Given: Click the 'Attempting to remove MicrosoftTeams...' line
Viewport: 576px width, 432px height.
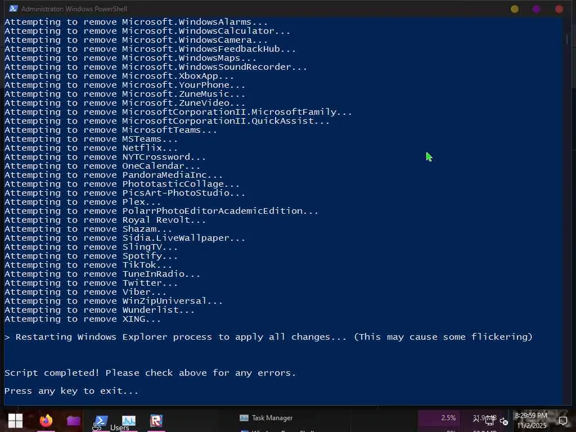Looking at the screenshot, I should 111,130.
